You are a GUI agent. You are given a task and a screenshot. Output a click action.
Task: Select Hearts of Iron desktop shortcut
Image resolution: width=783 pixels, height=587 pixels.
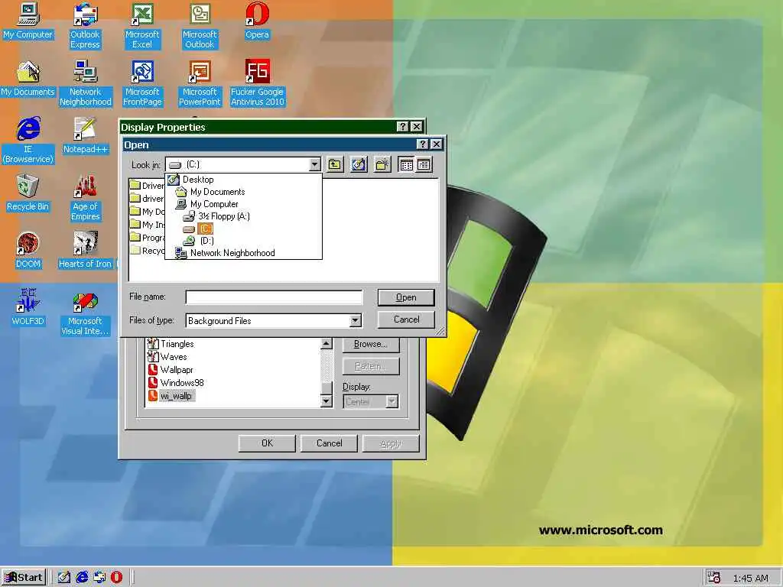(x=86, y=251)
